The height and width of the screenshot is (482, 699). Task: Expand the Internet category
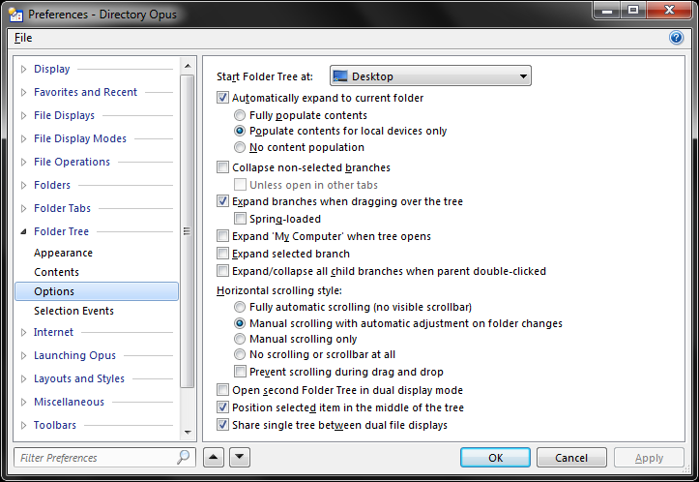pyautogui.click(x=23, y=333)
